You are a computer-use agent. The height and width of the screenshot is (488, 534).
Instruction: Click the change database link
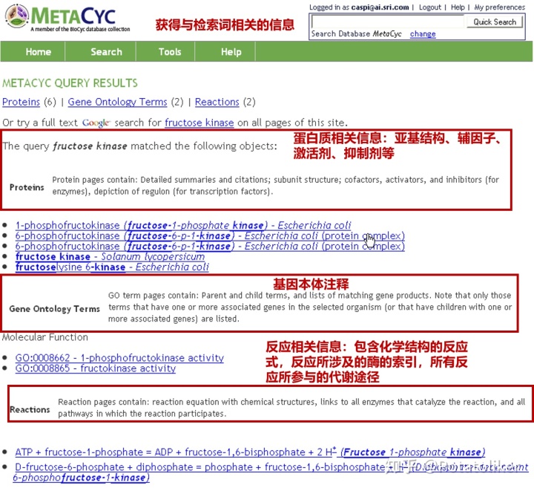coord(423,33)
